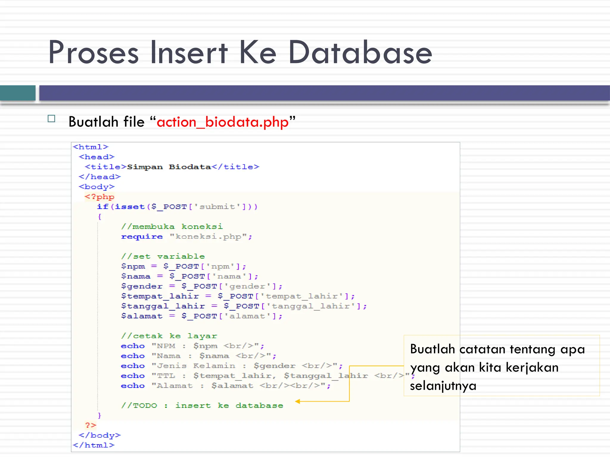The image size is (610, 457).
Task: Click the slide title "Proses Insert Ke Database"
Action: 240,52
